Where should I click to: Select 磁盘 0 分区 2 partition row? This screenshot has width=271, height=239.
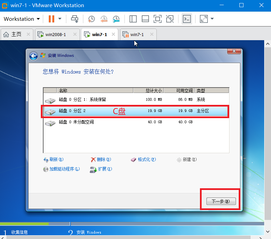click(x=136, y=111)
